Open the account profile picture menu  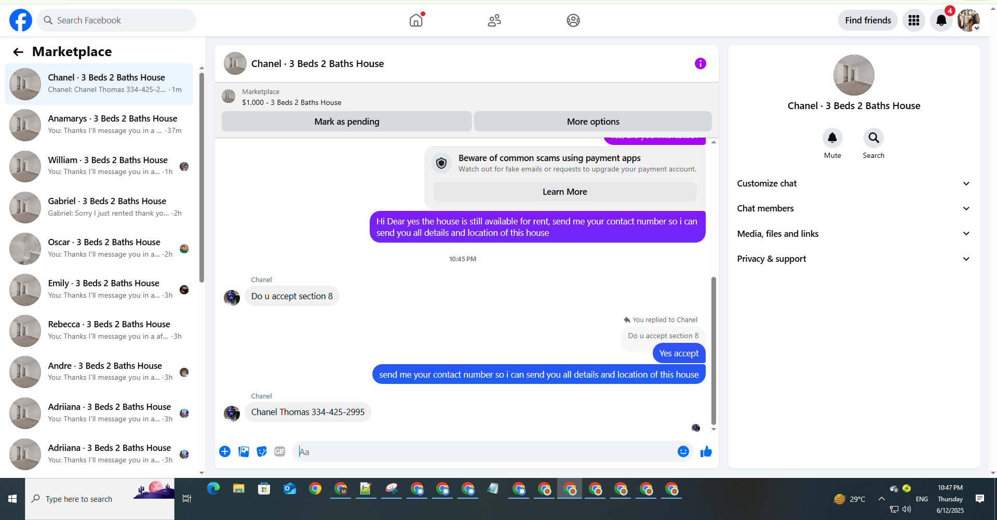pyautogui.click(x=968, y=20)
